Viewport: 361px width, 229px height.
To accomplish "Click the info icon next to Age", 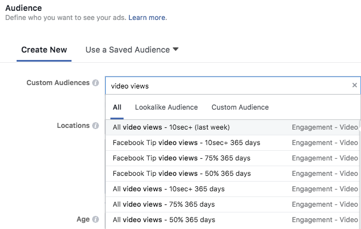I will 96,219.
